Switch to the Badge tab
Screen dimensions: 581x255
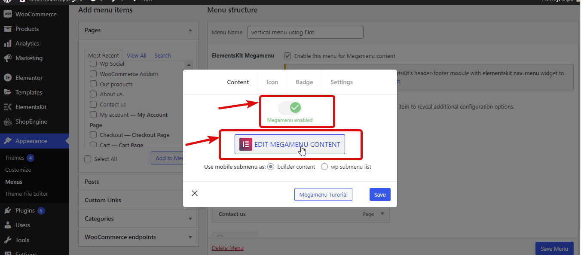point(304,82)
